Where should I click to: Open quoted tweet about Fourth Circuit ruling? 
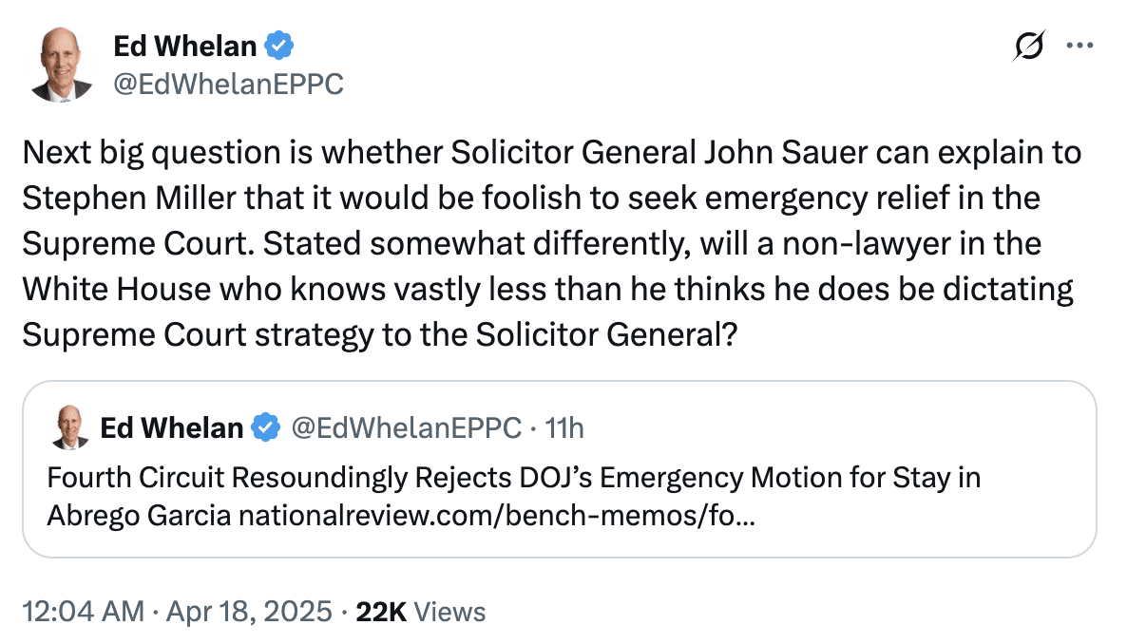click(x=559, y=469)
